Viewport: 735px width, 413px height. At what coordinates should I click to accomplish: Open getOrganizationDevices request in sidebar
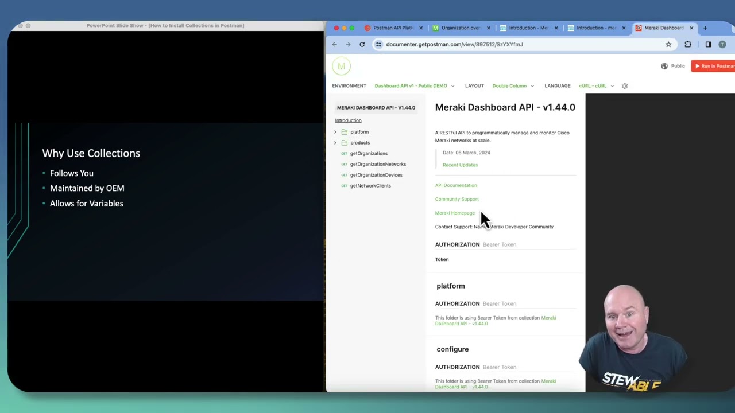tap(376, 175)
